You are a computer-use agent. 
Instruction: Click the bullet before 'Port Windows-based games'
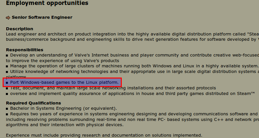pos(7,82)
